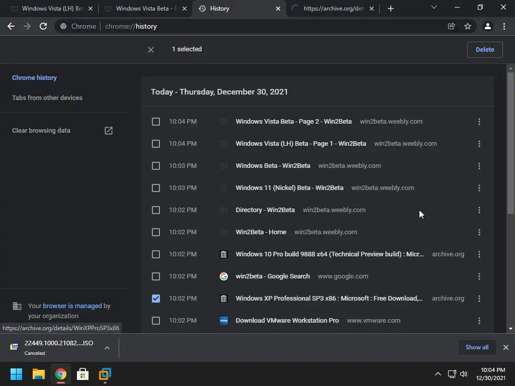The height and width of the screenshot is (386, 515).
Task: Click the history page scrollbar thumb
Action: pyautogui.click(x=510, y=143)
